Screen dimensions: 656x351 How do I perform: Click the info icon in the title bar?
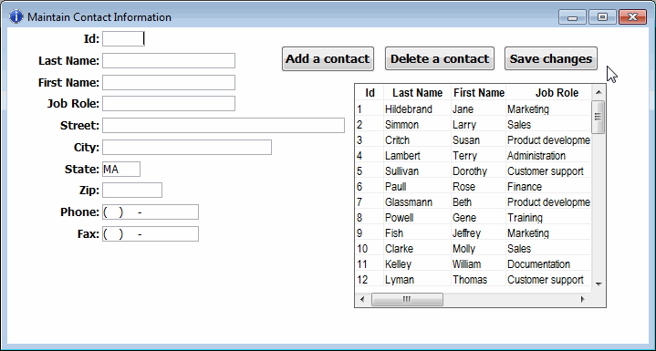coord(16,16)
